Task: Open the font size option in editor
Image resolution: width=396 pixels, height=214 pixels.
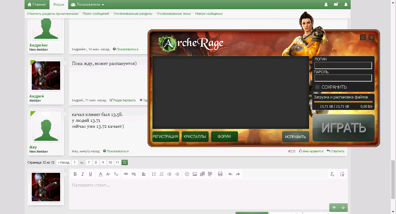Action: pos(108,174)
